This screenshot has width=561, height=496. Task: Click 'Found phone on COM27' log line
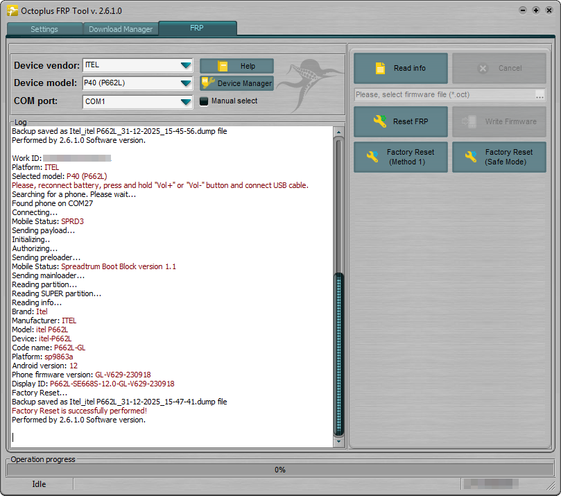pos(52,203)
